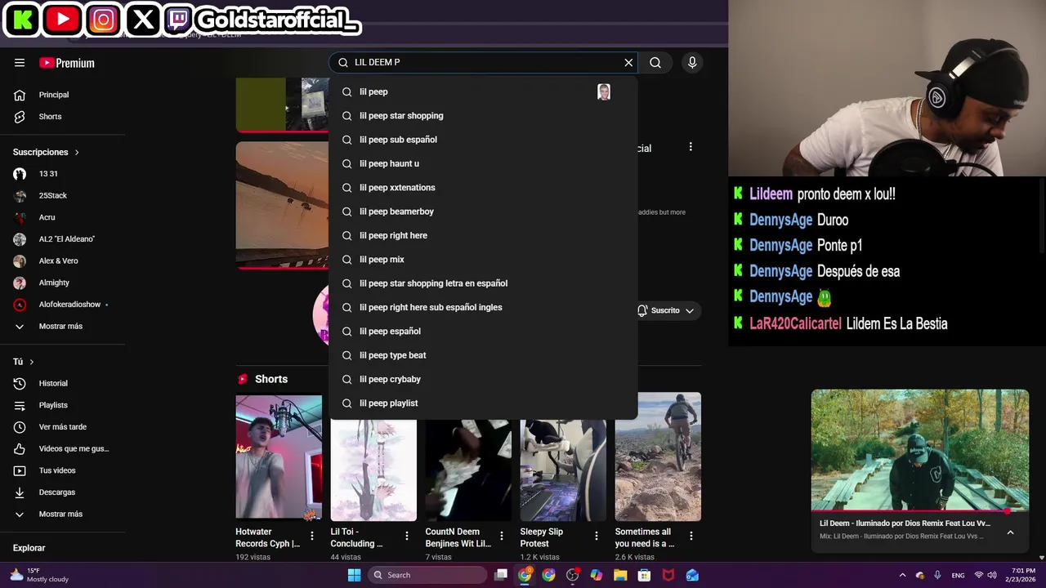Open the YouTube hamburger guide menu
The height and width of the screenshot is (588, 1046).
pos(20,63)
